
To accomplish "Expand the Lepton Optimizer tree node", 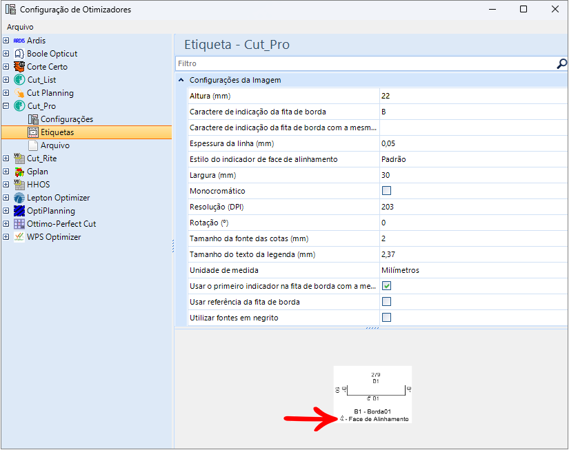I will point(6,197).
